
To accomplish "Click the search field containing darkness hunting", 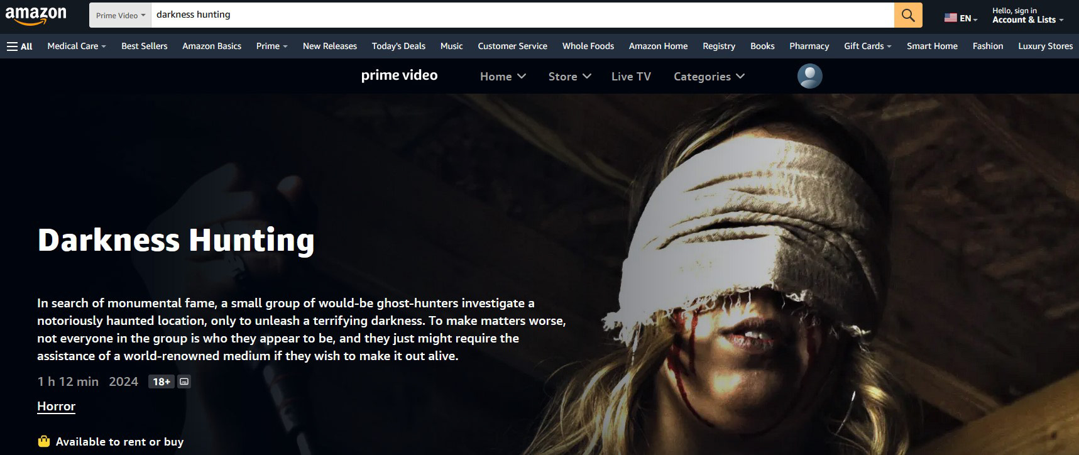I will 522,15.
